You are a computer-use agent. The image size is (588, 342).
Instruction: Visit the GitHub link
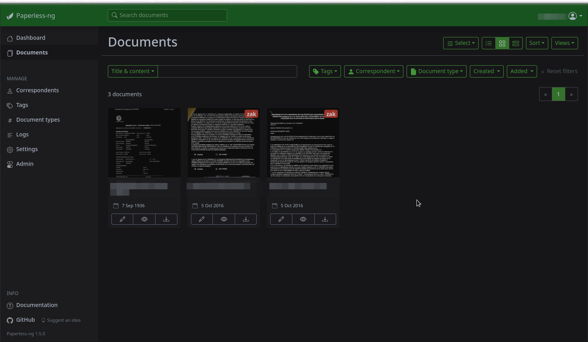pos(21,320)
